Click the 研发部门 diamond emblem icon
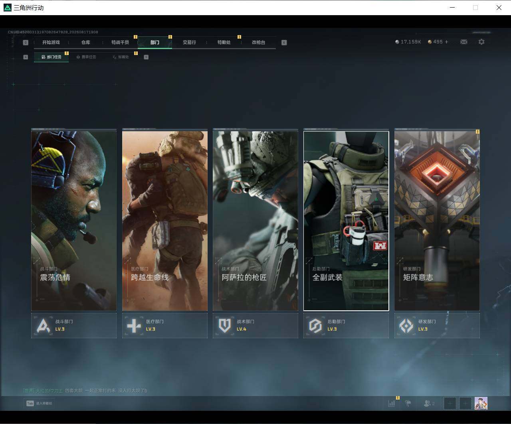Viewport: 511px width, 424px height. [x=406, y=326]
